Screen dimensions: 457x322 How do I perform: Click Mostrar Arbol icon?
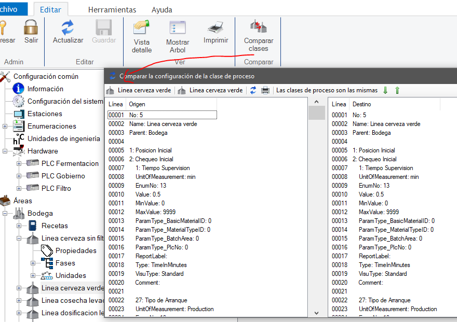(178, 27)
